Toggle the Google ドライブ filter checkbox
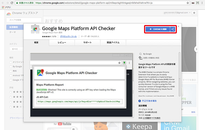Screen dimensions: 205x130 coord(11,80)
